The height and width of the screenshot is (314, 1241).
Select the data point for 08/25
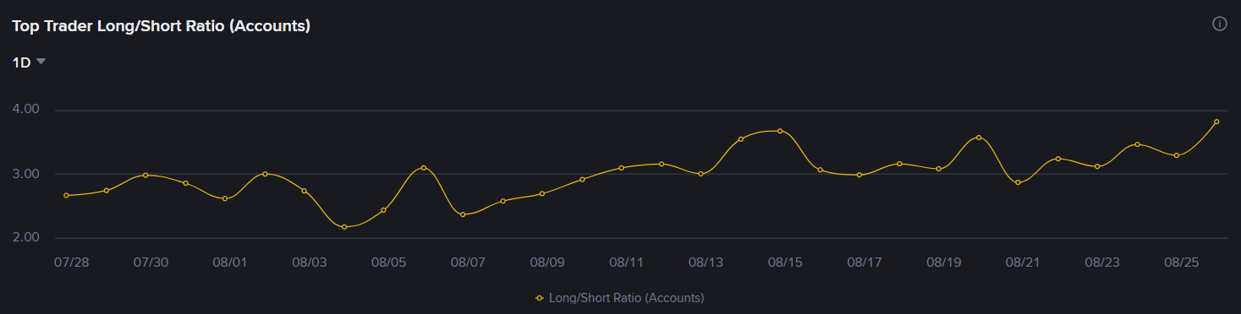tap(1177, 155)
